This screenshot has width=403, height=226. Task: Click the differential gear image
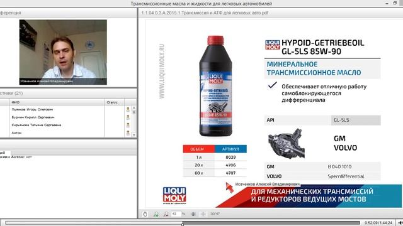point(287,144)
